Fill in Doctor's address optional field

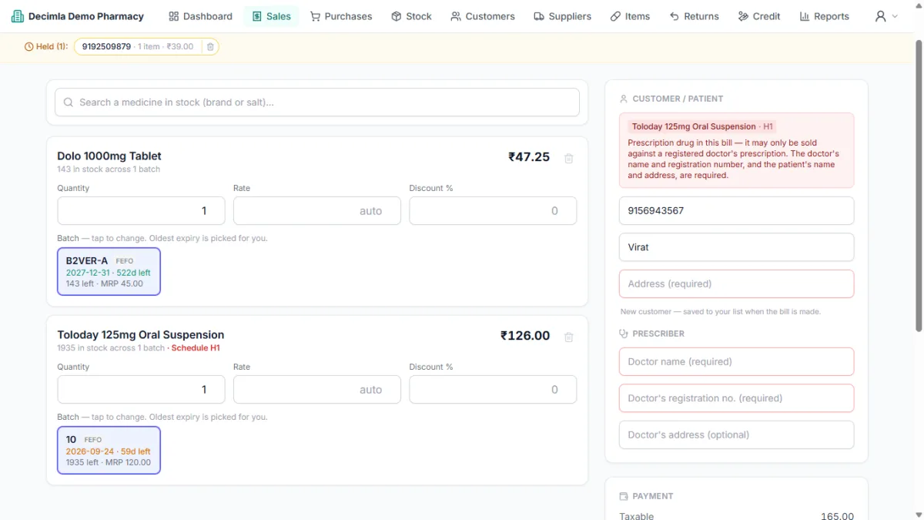[x=736, y=434]
